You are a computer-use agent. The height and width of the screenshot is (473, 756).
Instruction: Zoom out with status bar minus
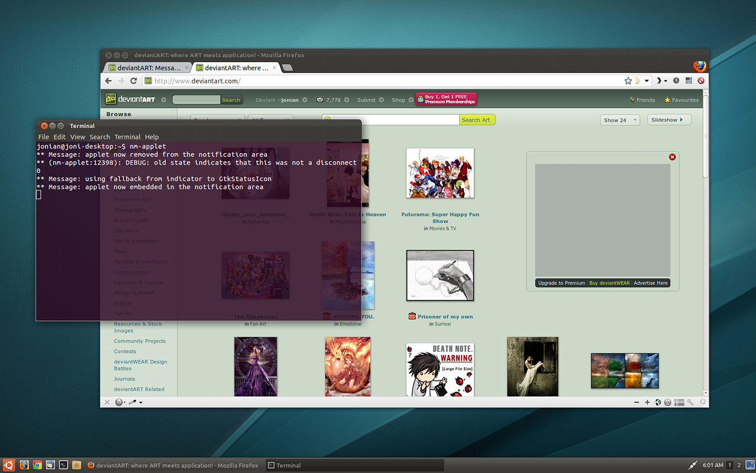pyautogui.click(x=637, y=403)
